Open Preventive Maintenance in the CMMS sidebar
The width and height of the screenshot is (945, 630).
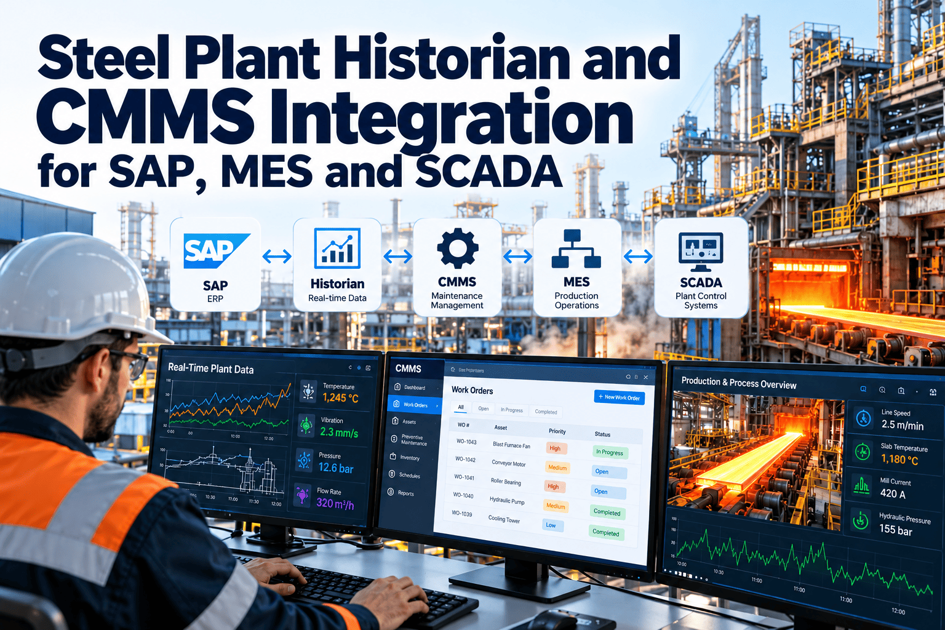pyautogui.click(x=409, y=440)
